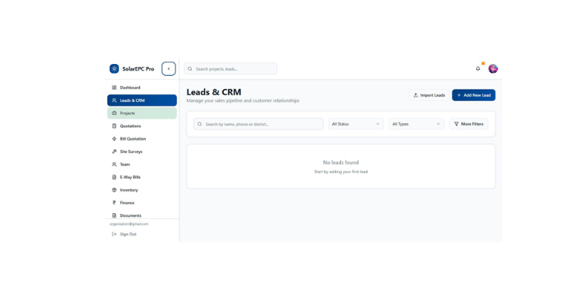Open Quotations in the sidebar
This screenshot has height=291, width=583.
pyautogui.click(x=142, y=126)
